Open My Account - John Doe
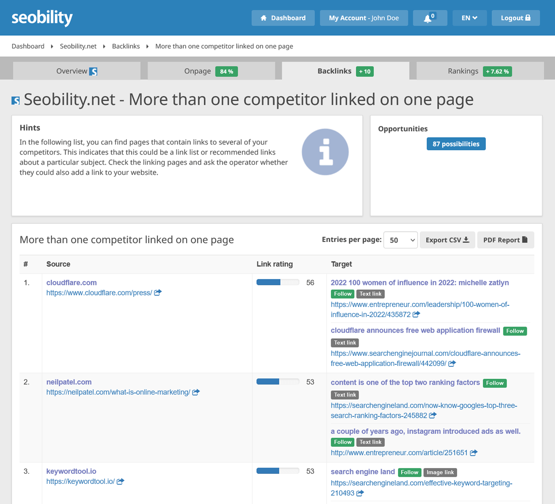This screenshot has height=504, width=555. pos(363,18)
